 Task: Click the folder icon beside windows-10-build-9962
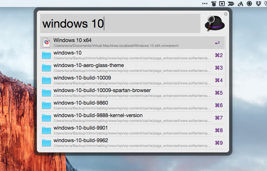[x=46, y=143]
